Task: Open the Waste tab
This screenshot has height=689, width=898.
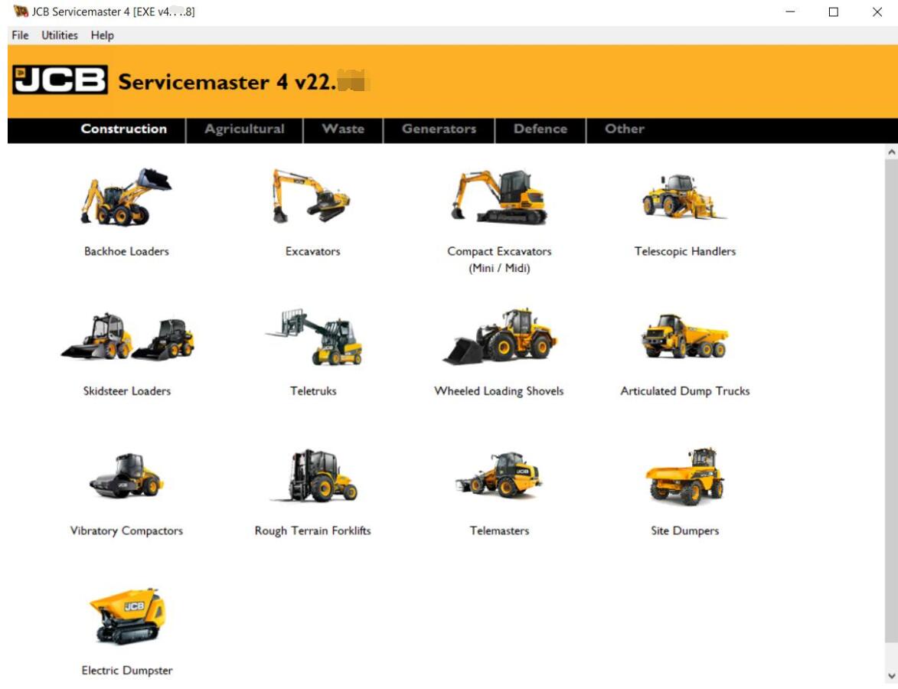Action: point(343,129)
